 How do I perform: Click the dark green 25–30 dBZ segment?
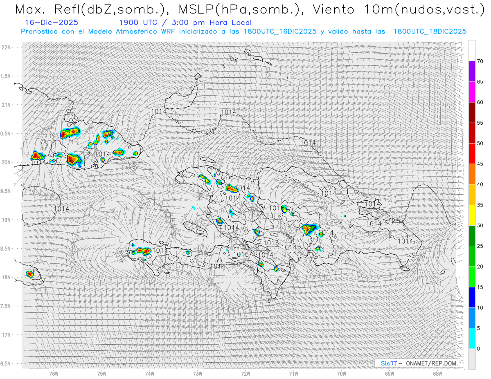coord(472,235)
